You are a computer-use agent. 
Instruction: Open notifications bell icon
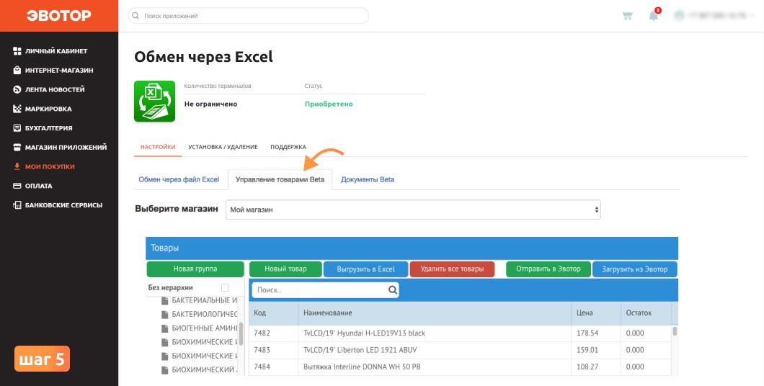click(x=654, y=15)
